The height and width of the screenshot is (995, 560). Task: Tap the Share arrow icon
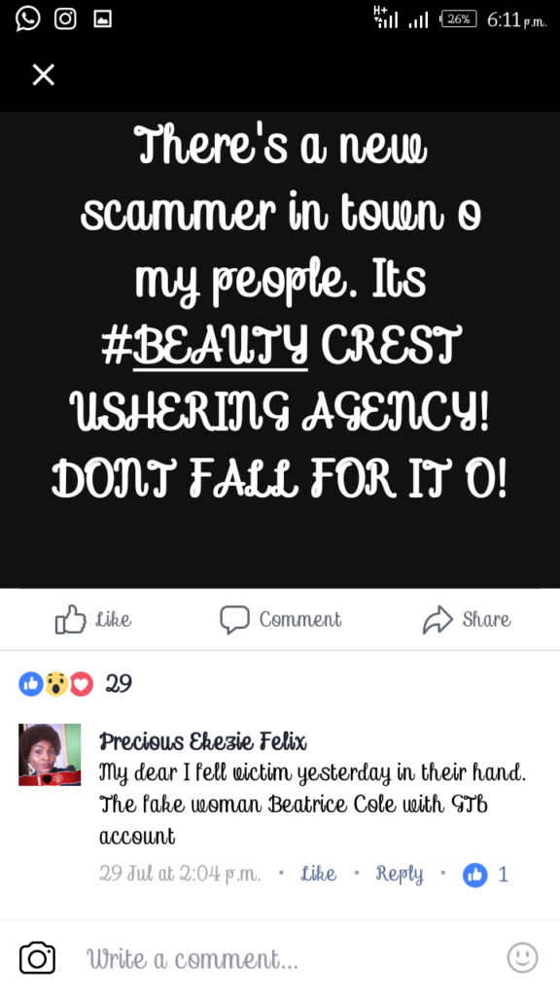coord(438,619)
